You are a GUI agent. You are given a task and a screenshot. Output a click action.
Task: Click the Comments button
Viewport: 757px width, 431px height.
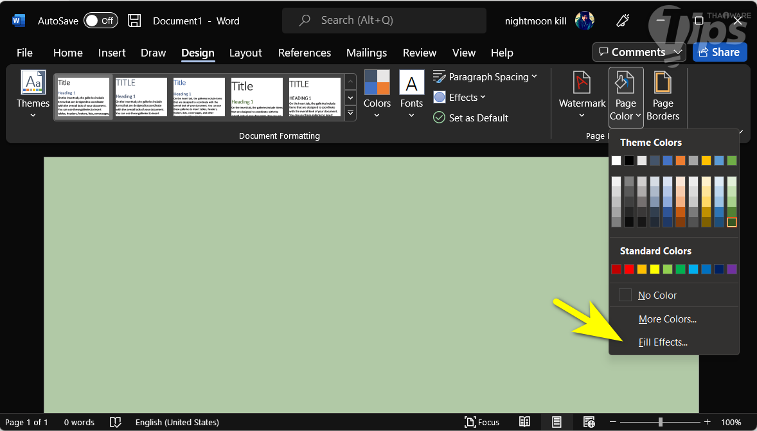click(x=639, y=52)
